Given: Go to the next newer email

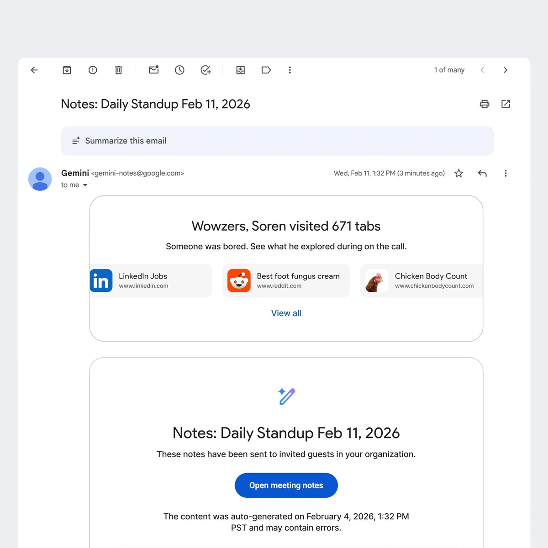Looking at the screenshot, I should coord(482,70).
